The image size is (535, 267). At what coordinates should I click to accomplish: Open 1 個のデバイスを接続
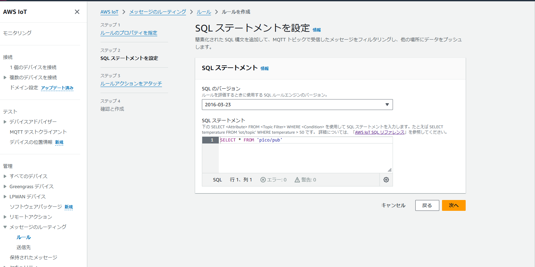click(33, 67)
